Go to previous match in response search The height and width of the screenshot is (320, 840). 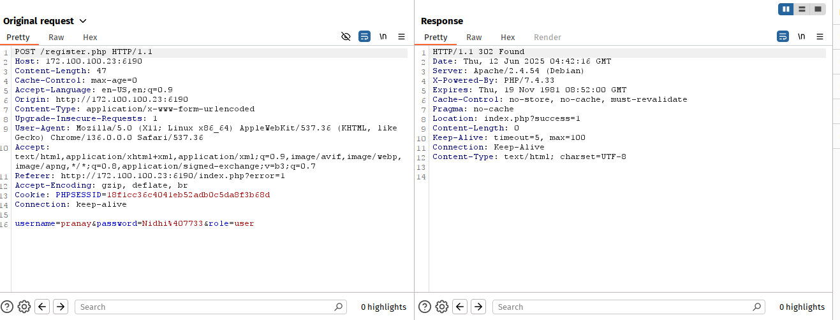[461, 307]
